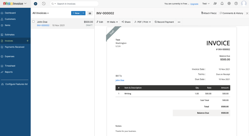
Task: Open the Customers section
Action: tap(10, 19)
